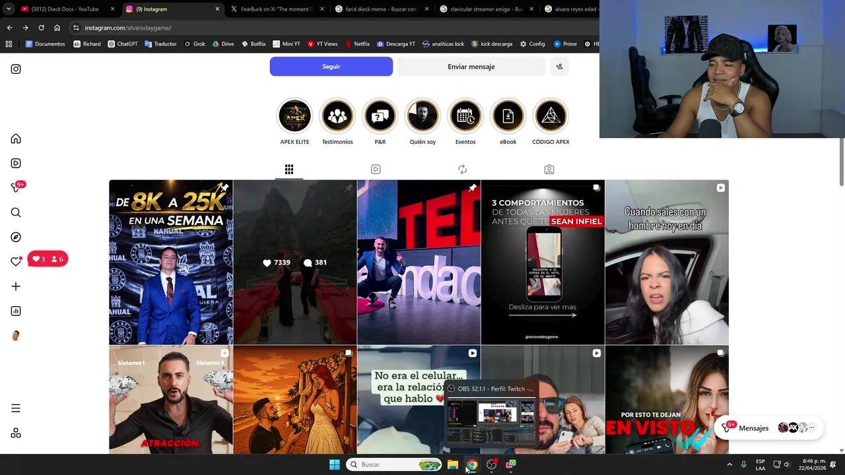This screenshot has height=475, width=845.
Task: Open own profile avatar in sidebar
Action: (x=16, y=336)
